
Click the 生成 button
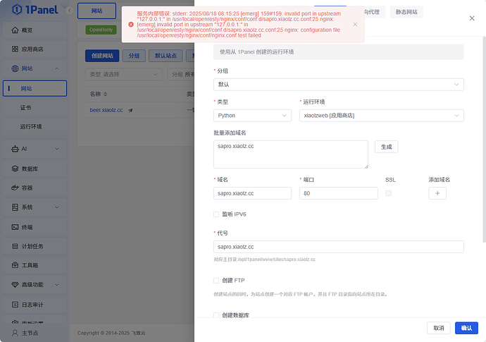click(386, 147)
